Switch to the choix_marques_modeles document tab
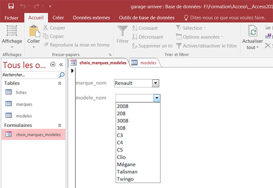Image resolution: width=273 pixels, height=188 pixels. click(99, 63)
